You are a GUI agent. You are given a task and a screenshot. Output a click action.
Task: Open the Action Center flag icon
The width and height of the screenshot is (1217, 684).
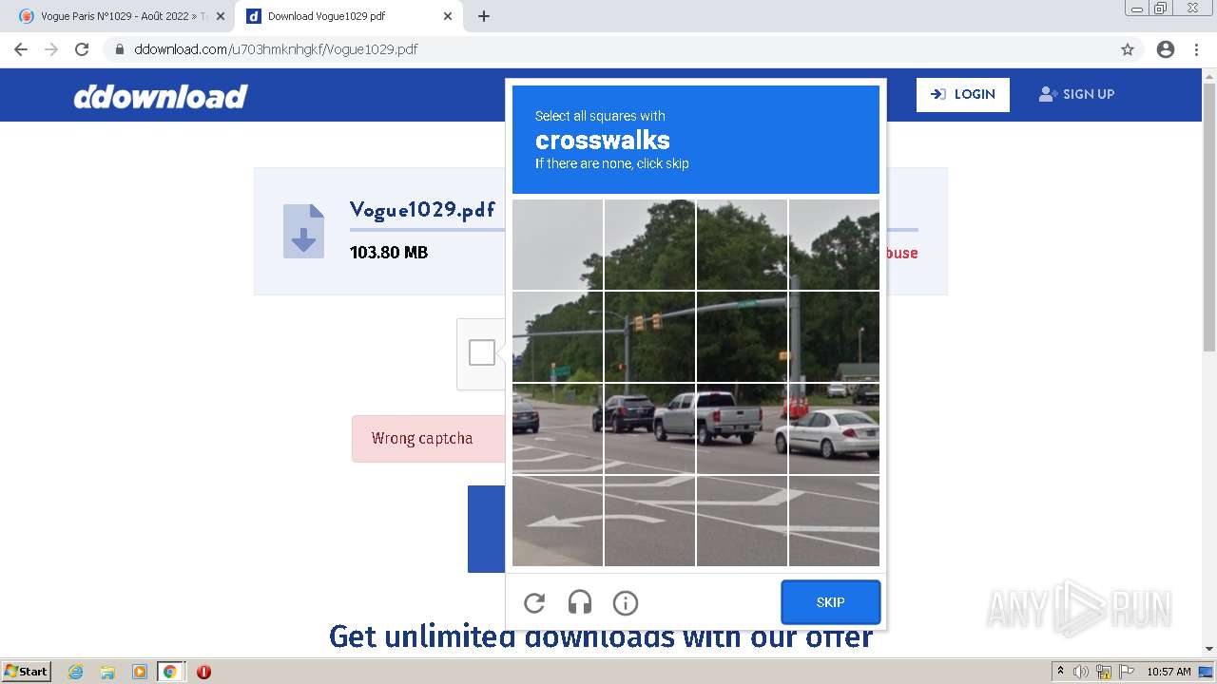(x=1127, y=672)
